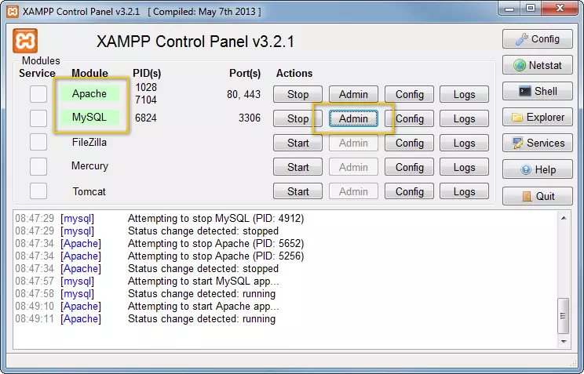Click the Apache module label
Image resolution: width=584 pixels, height=374 pixels.
[x=89, y=93]
